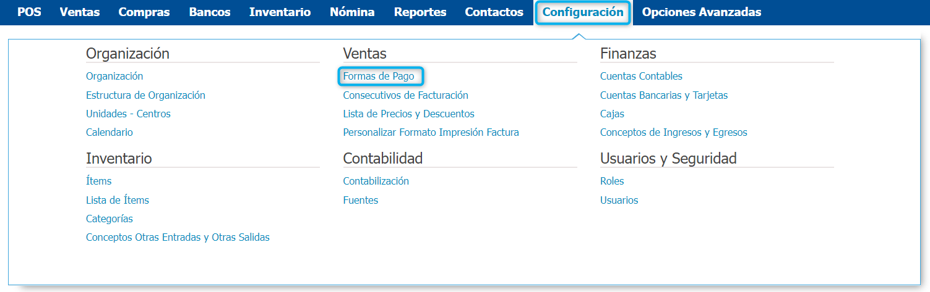Open the Compras menu

coord(144,12)
